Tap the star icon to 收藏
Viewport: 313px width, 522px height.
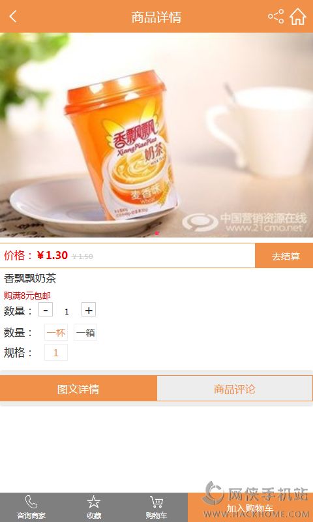coord(94,502)
